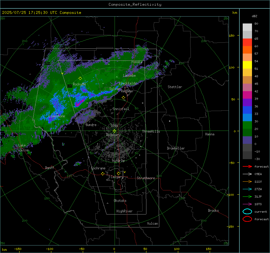Click the Olds label

coord(114,125)
